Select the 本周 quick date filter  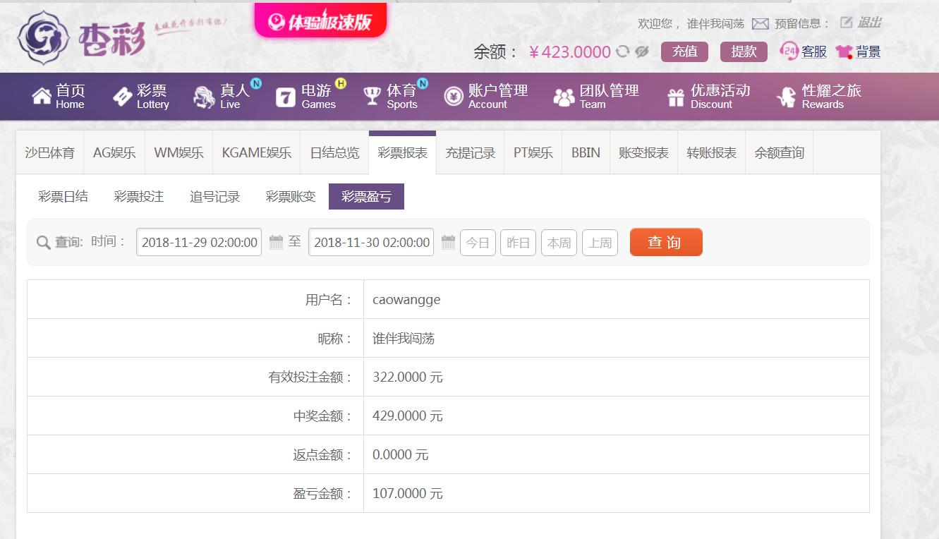click(x=559, y=243)
